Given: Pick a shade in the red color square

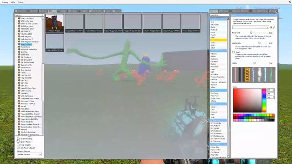Looking at the screenshot, I should pos(247,100).
